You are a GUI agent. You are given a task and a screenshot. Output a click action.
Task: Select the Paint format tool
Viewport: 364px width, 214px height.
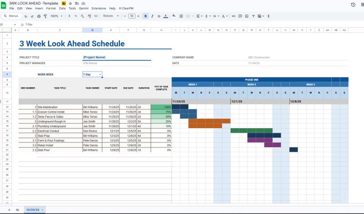click(45, 16)
